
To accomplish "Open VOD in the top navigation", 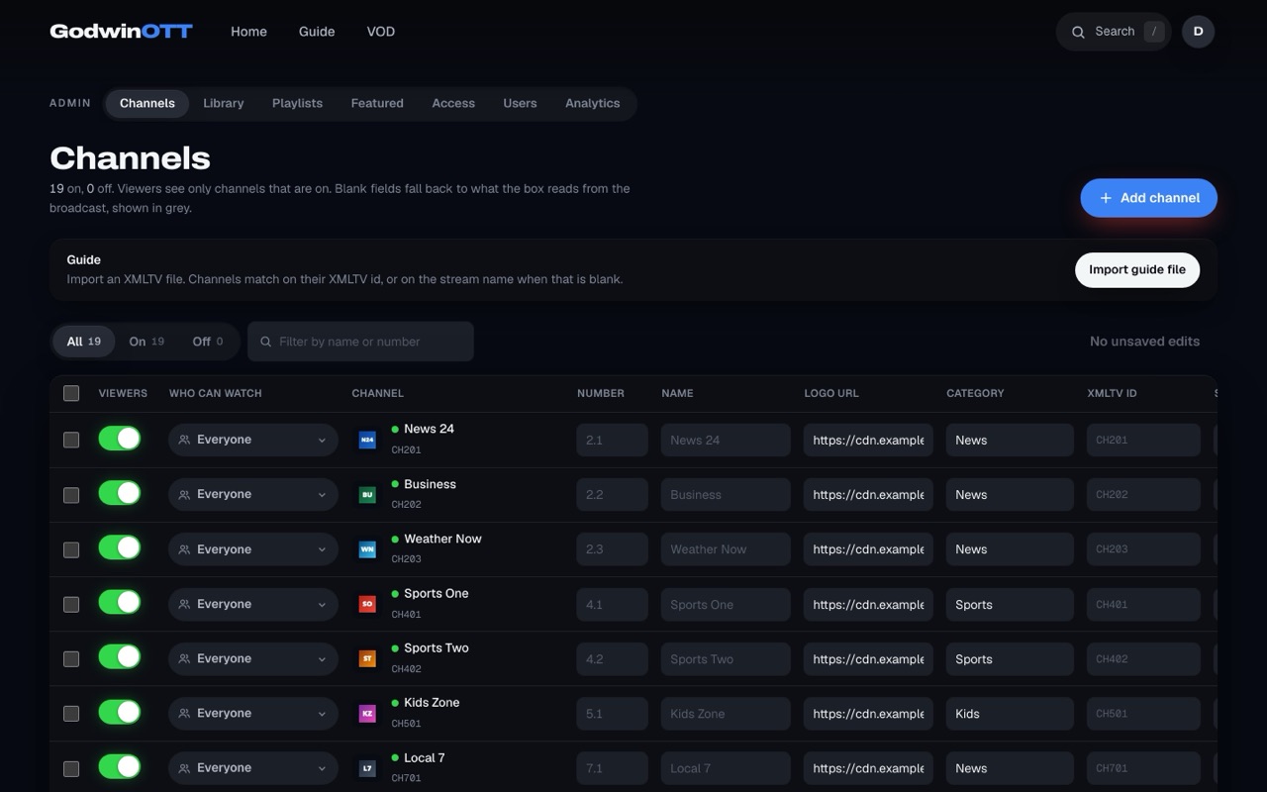I will pyautogui.click(x=381, y=32).
